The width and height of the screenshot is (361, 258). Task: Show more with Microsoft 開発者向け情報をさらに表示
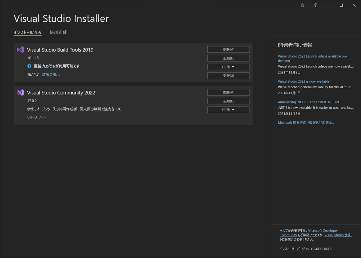click(306, 123)
